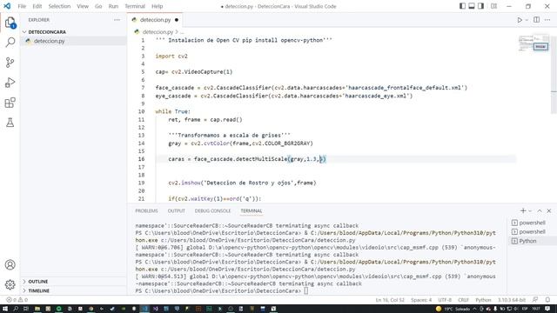This screenshot has width=557, height=313.
Task: Open the File menu
Action: (22, 6)
